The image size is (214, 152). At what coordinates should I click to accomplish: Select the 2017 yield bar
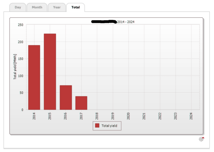coord(81,103)
